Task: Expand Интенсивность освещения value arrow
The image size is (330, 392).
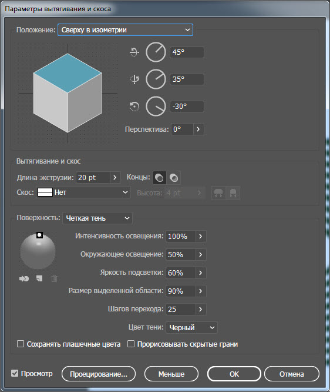Action: (201, 236)
